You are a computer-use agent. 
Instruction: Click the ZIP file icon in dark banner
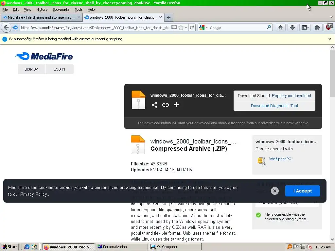[x=138, y=100]
